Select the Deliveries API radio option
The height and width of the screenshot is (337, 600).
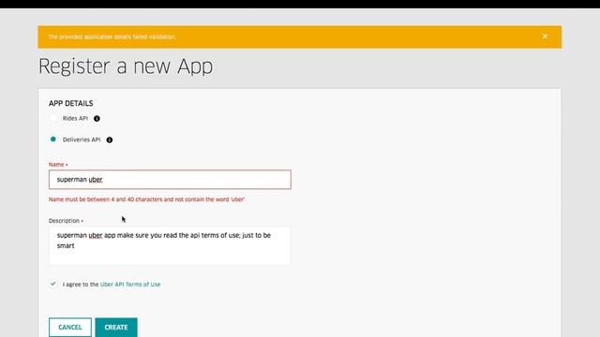(53, 139)
